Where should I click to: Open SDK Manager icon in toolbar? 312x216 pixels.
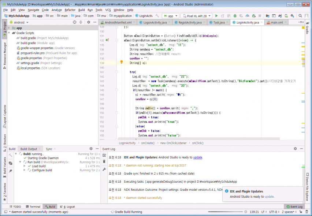(292, 16)
